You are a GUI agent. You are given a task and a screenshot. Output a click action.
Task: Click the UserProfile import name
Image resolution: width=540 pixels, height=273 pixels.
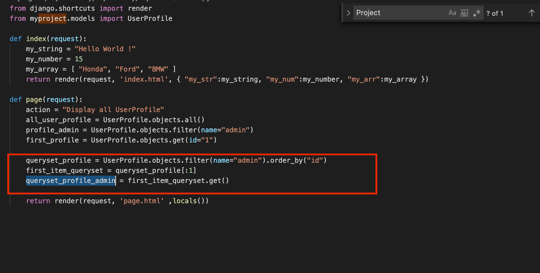(x=150, y=18)
